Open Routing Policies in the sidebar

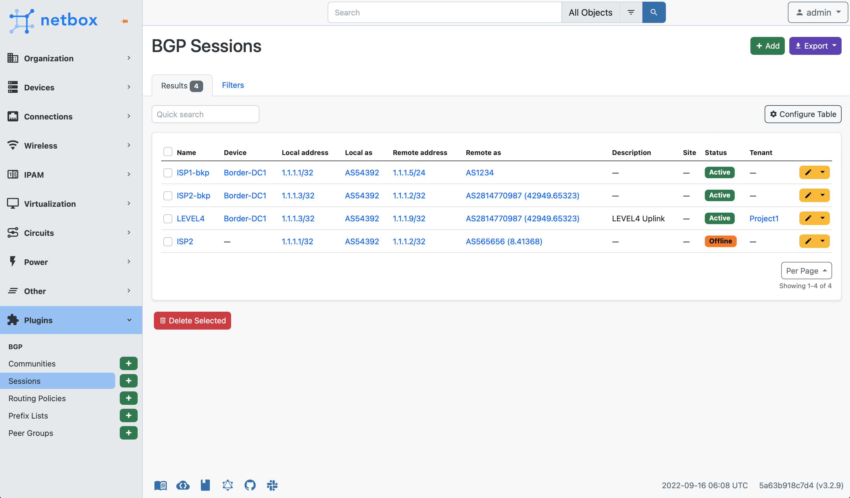point(37,398)
